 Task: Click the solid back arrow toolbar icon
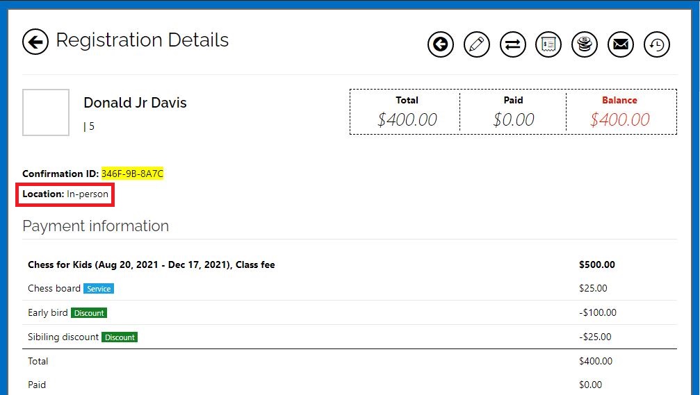440,45
